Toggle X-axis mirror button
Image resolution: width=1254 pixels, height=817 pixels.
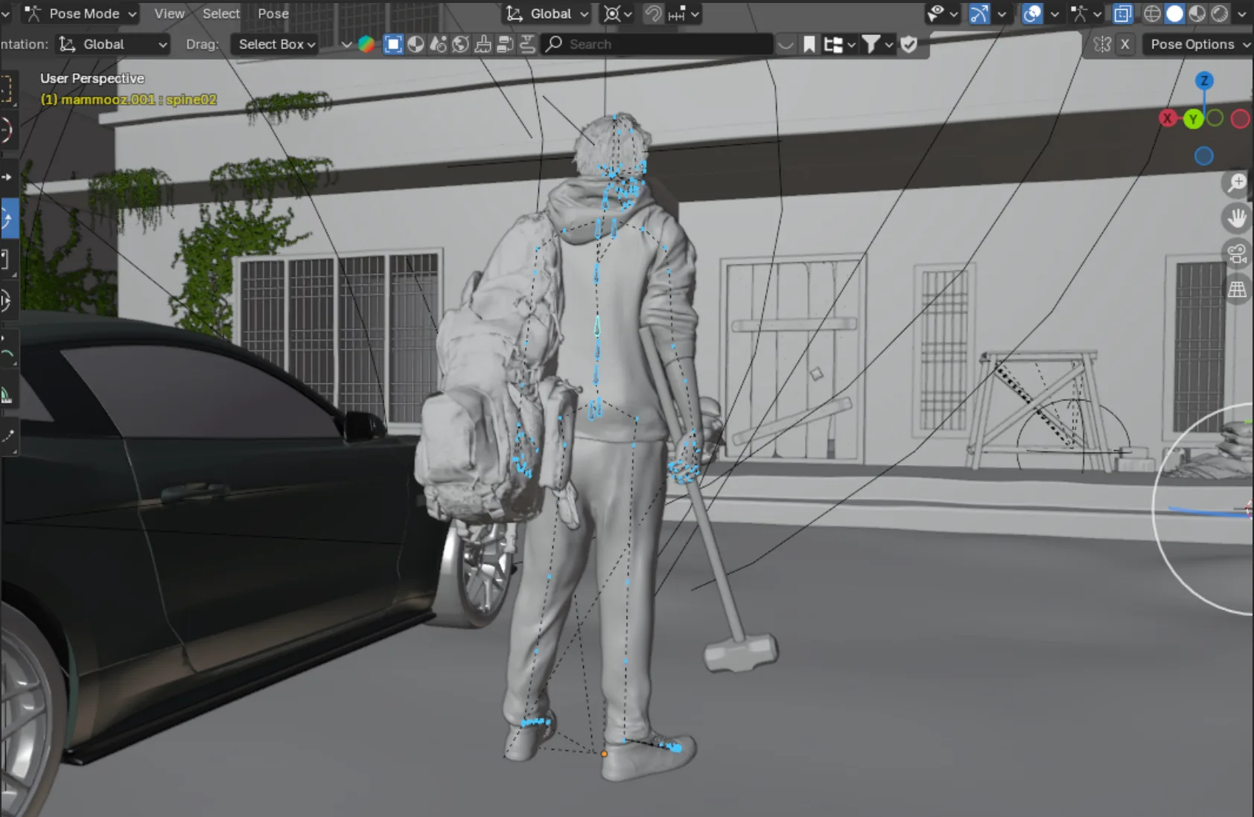point(1124,44)
